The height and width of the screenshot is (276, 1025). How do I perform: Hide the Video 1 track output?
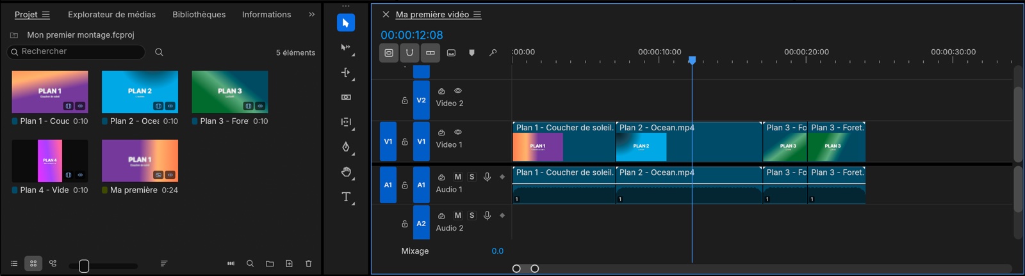pyautogui.click(x=458, y=132)
